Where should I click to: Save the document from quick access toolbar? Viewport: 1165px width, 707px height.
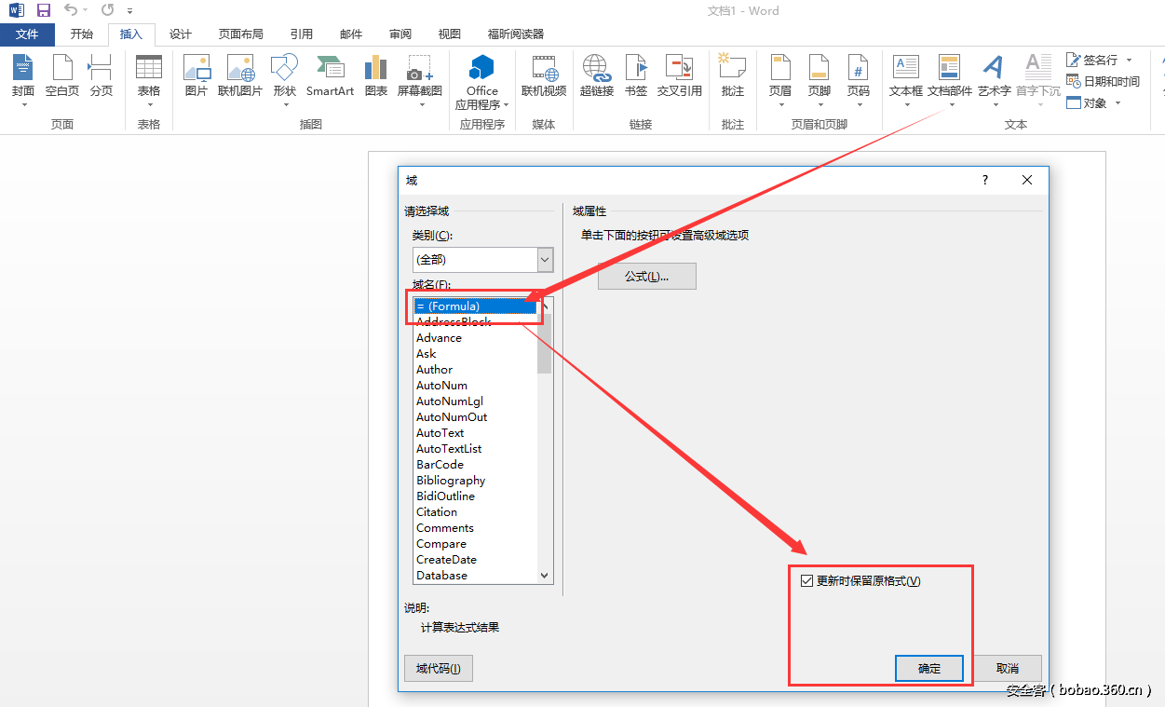point(44,10)
